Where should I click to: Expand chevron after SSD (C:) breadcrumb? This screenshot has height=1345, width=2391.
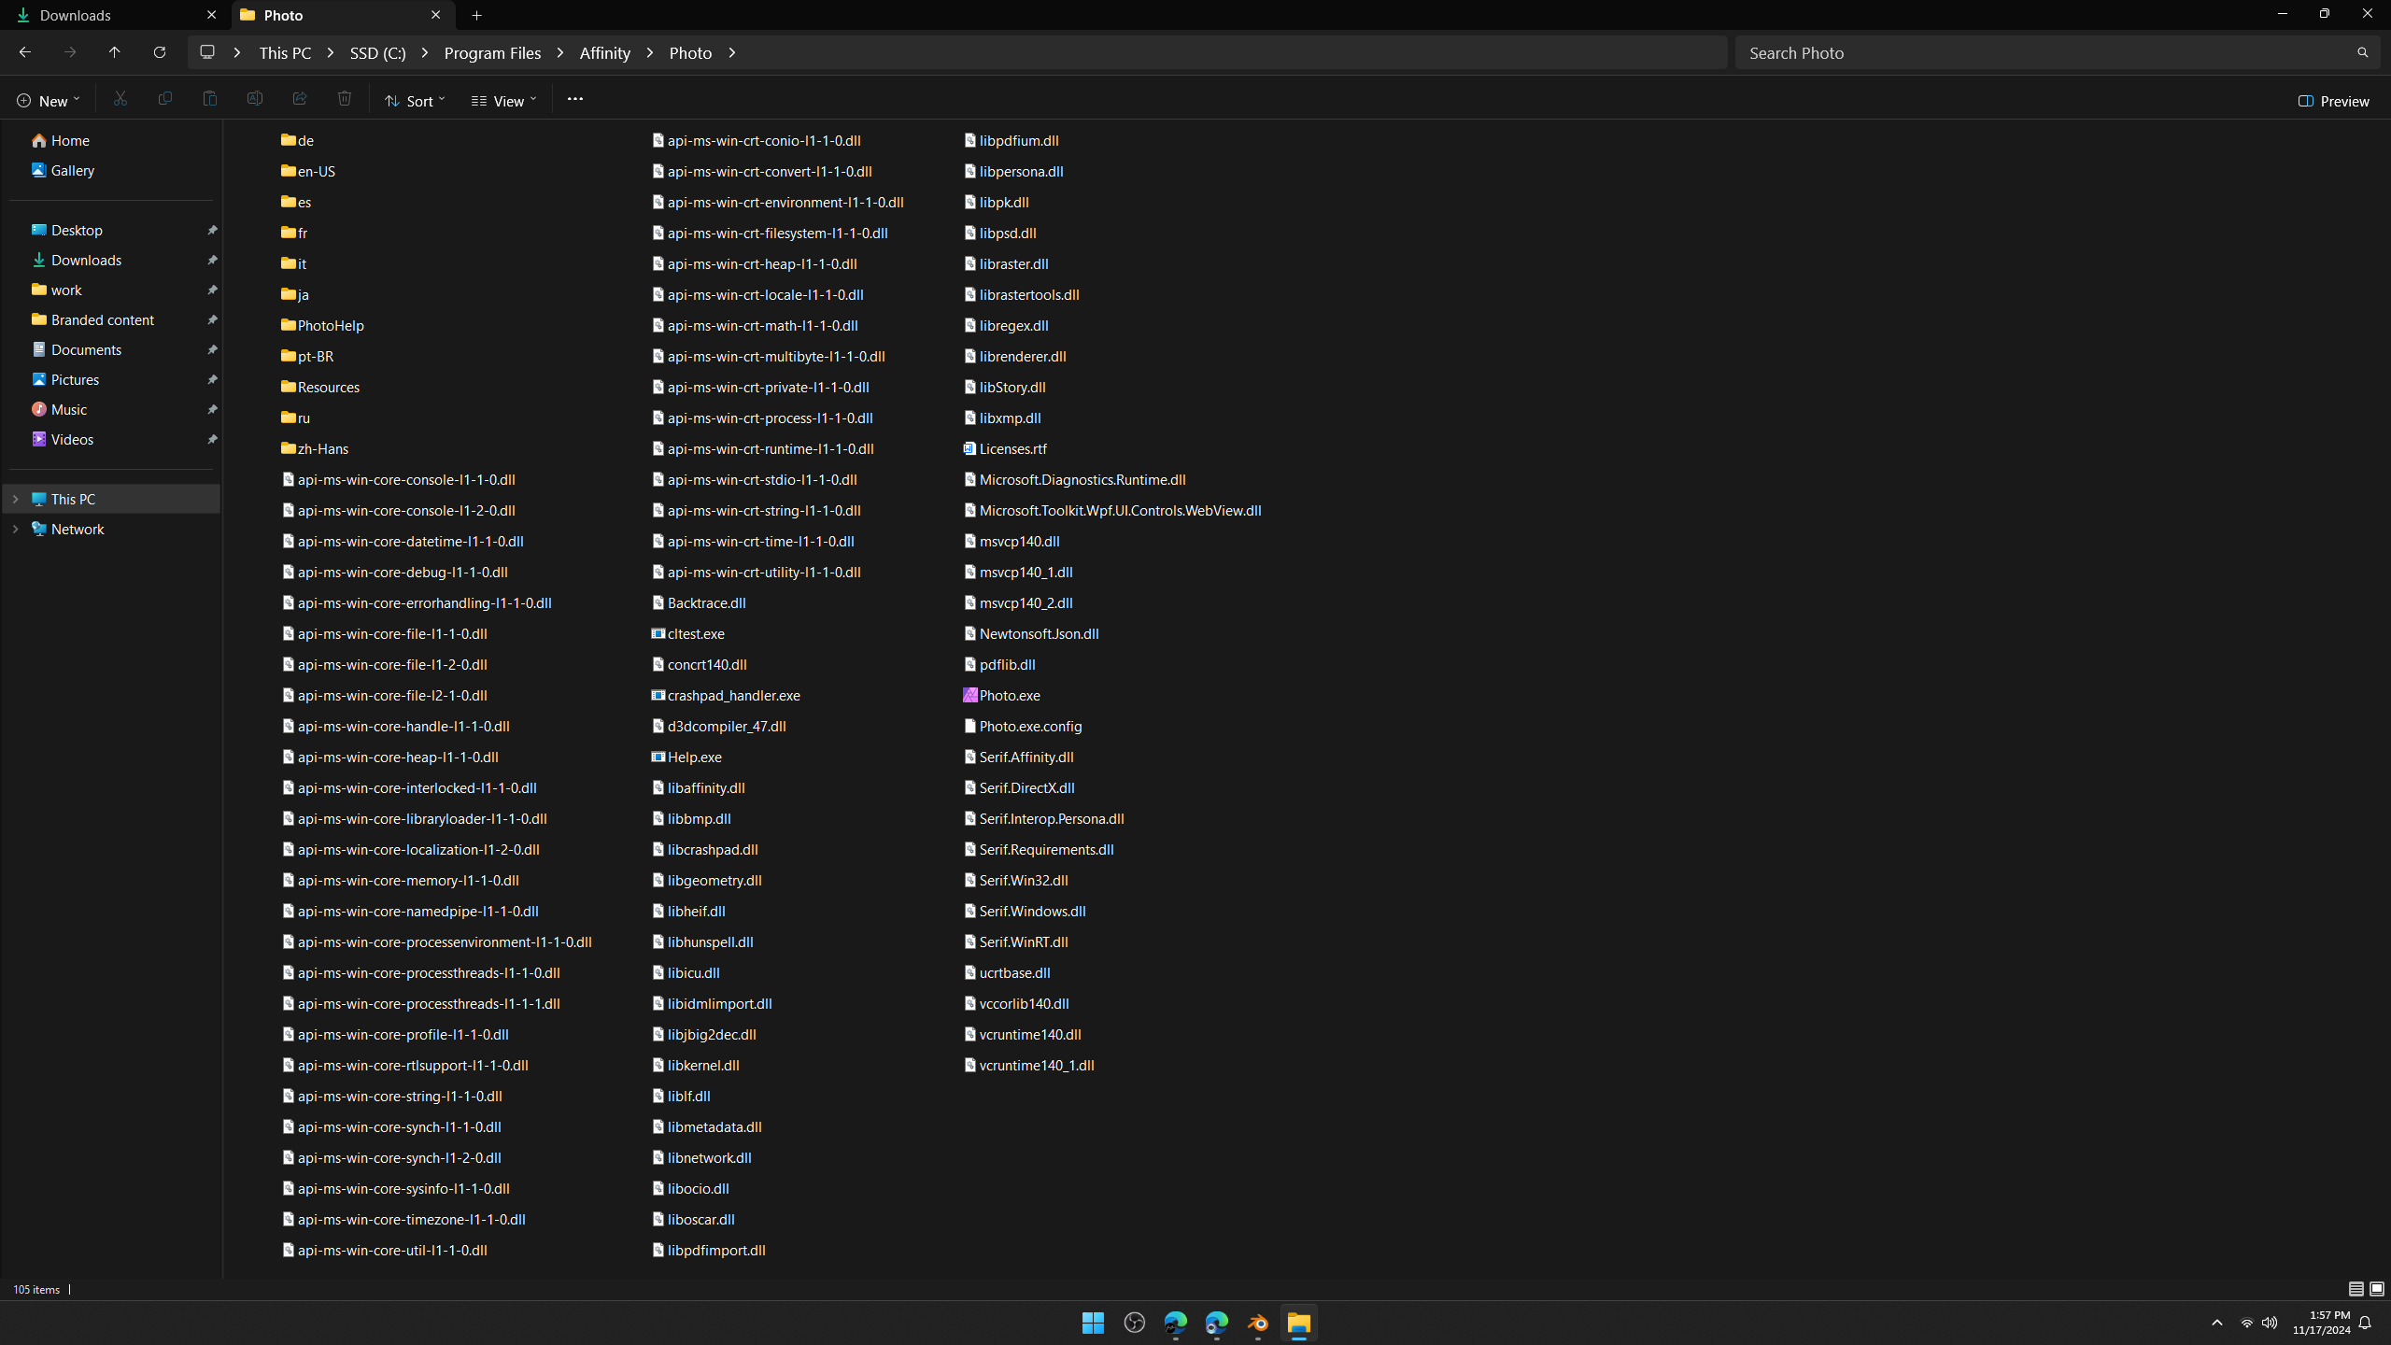(x=425, y=52)
